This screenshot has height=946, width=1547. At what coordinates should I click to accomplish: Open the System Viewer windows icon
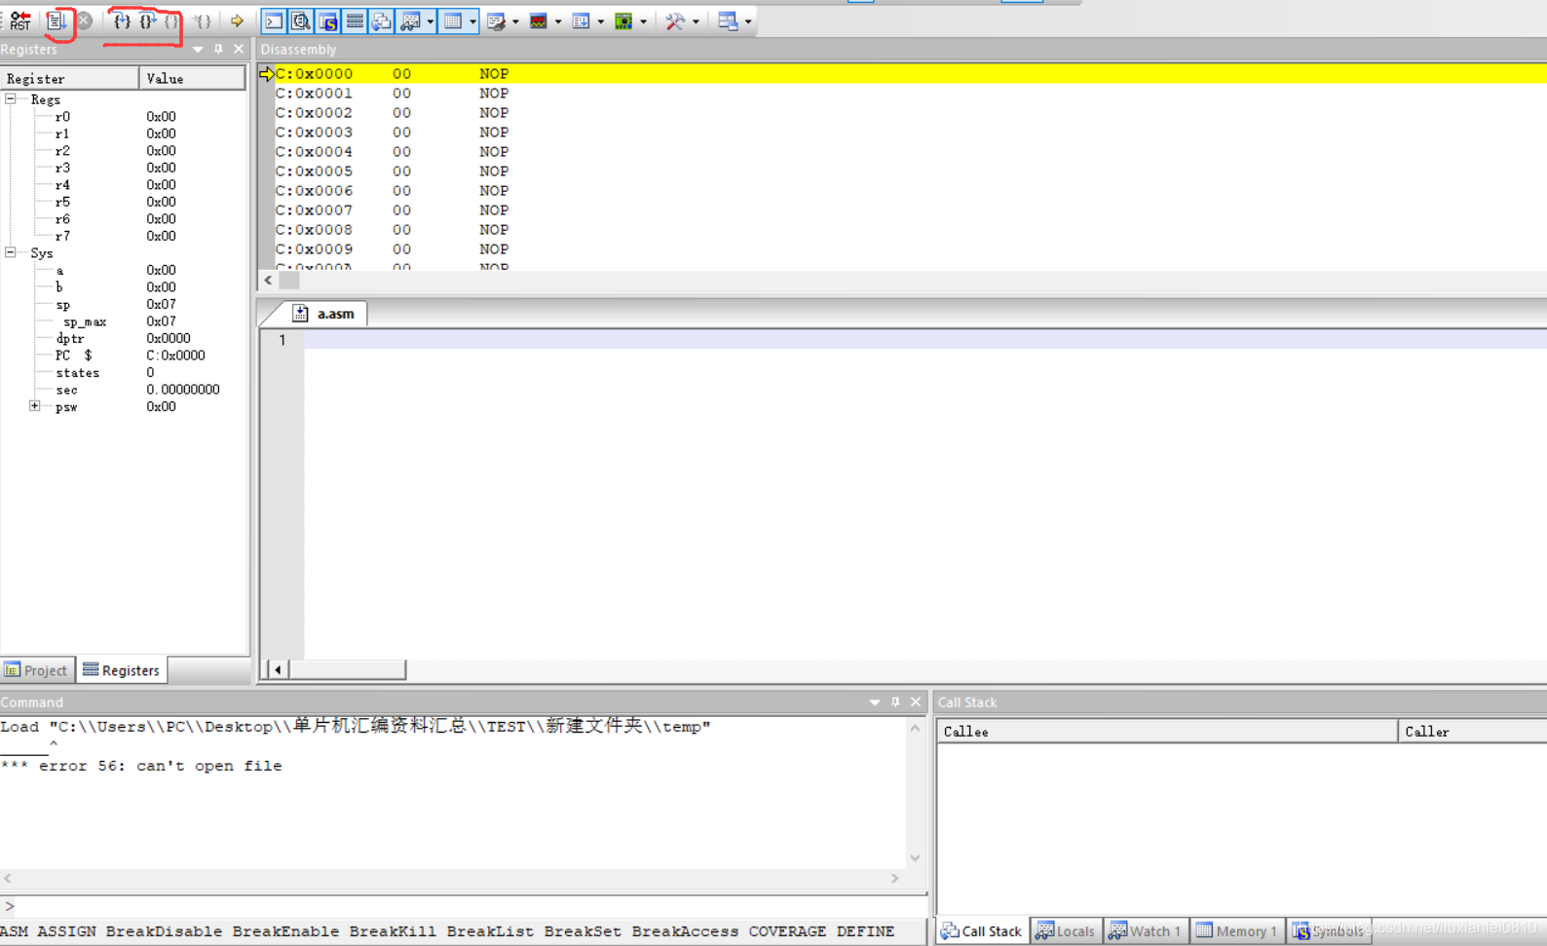[x=623, y=20]
